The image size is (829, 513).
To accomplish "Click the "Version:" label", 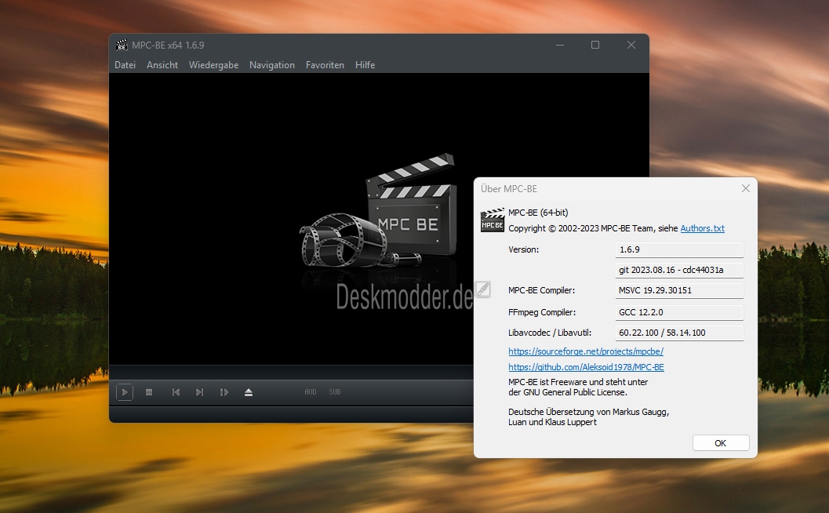I will click(523, 249).
